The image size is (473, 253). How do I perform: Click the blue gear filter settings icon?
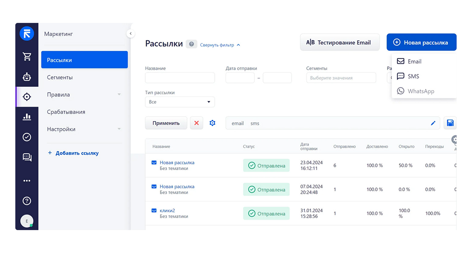(x=212, y=123)
